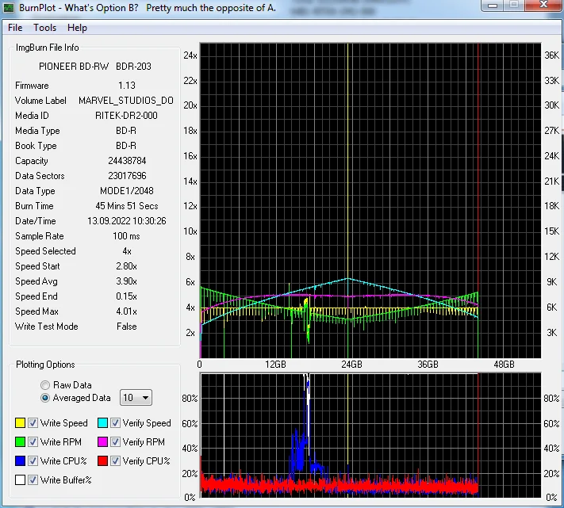Click the cyan Verify Speed color swatch
Viewport: 564px width, 508px height.
pyautogui.click(x=102, y=423)
